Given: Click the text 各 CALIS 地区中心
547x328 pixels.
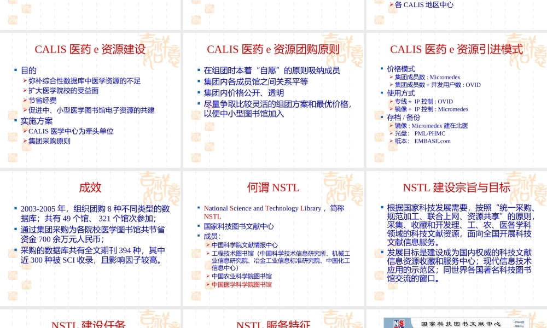Looking at the screenshot, I should coord(424,5).
